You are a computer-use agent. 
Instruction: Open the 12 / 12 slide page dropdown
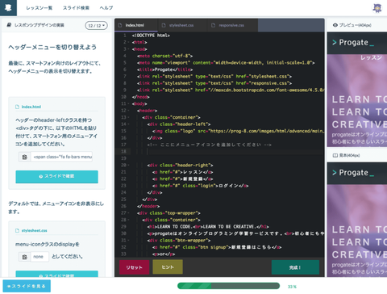click(x=96, y=26)
